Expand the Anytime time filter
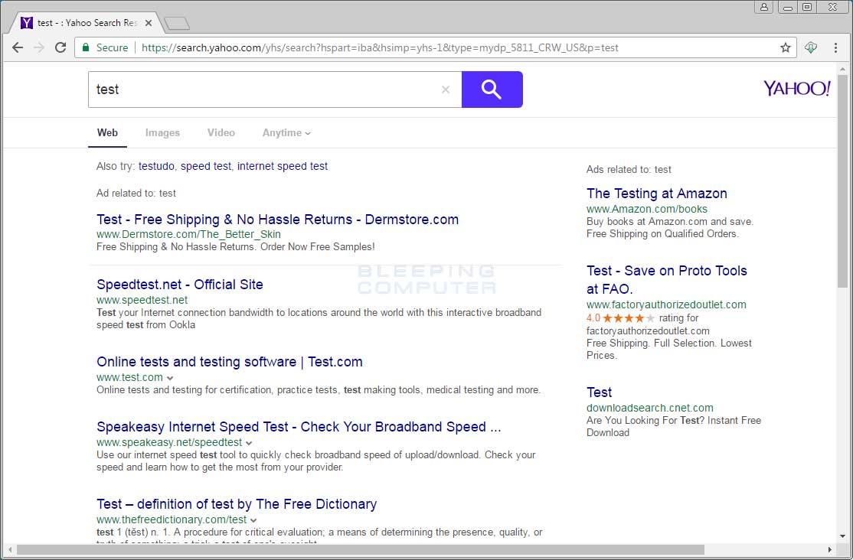853x560 pixels. (286, 132)
